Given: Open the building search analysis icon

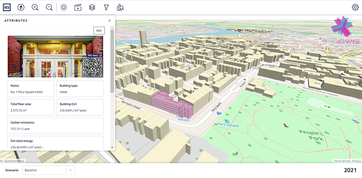Looking at the screenshot, I should (120, 7).
